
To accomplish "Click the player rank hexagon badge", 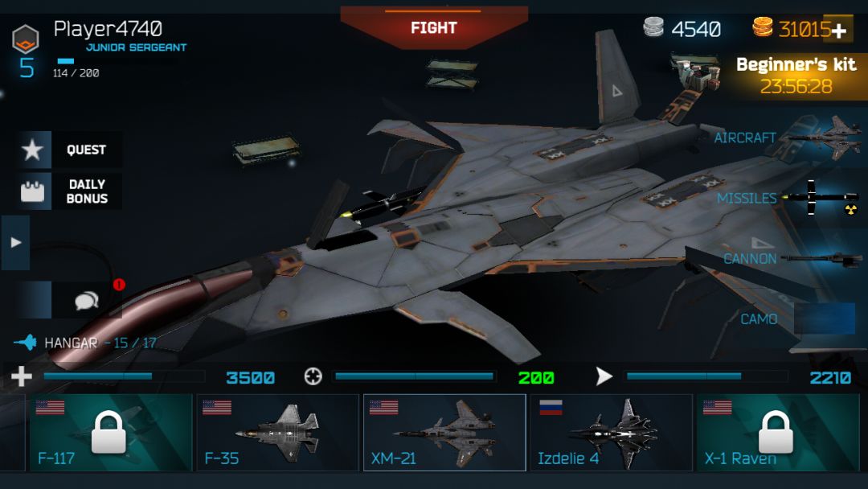I will 26,39.
